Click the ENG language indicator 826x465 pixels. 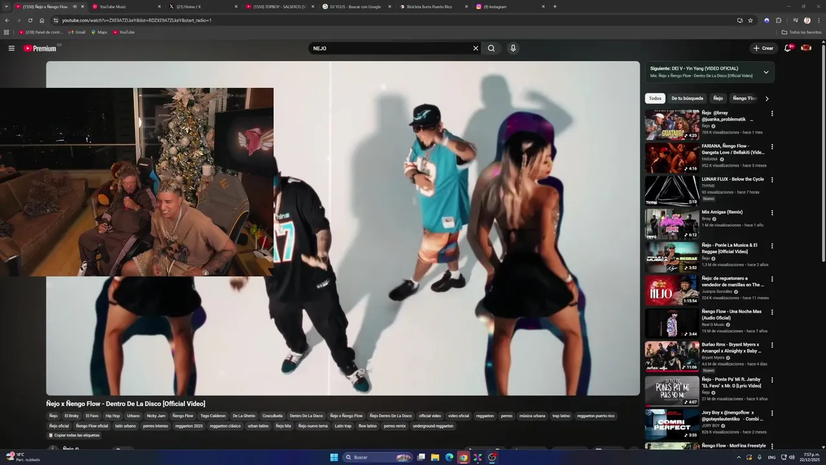tap(772, 457)
